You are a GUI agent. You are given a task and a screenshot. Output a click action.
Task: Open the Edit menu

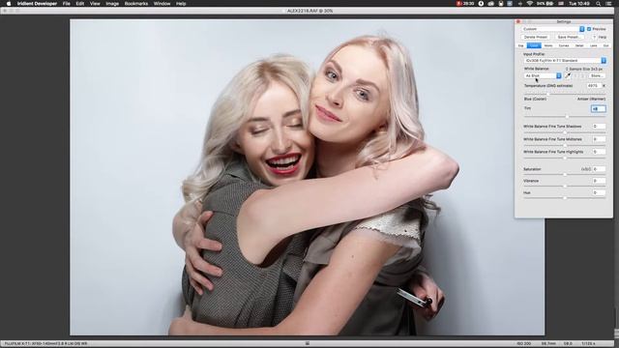point(80,4)
